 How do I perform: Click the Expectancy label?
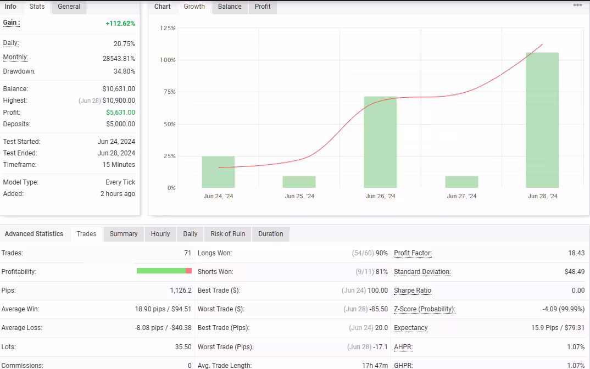coord(410,328)
